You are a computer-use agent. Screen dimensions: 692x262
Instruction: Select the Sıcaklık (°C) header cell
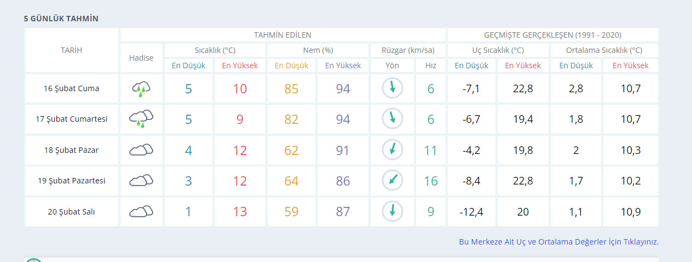(x=215, y=50)
